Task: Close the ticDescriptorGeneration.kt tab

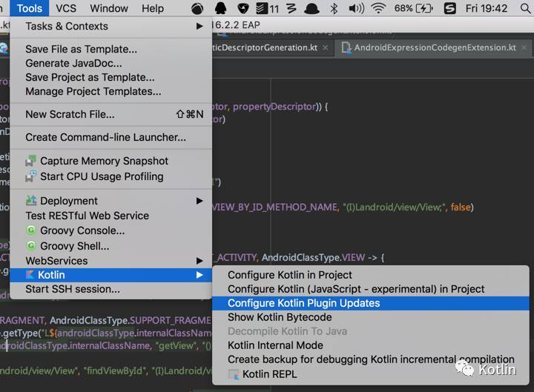Action: click(326, 47)
